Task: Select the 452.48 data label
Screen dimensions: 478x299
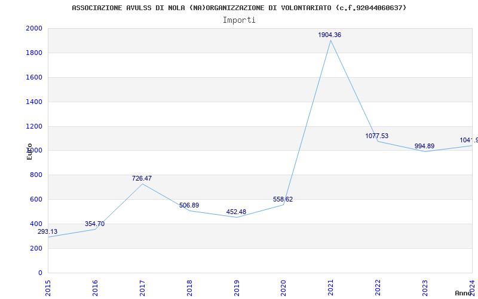Action: pos(236,212)
